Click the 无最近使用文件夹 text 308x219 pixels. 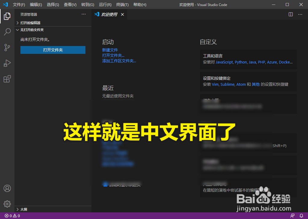118,96
